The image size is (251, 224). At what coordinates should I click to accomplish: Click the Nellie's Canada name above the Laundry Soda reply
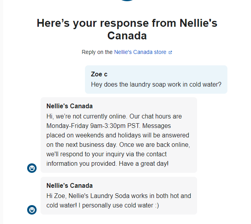click(x=70, y=185)
